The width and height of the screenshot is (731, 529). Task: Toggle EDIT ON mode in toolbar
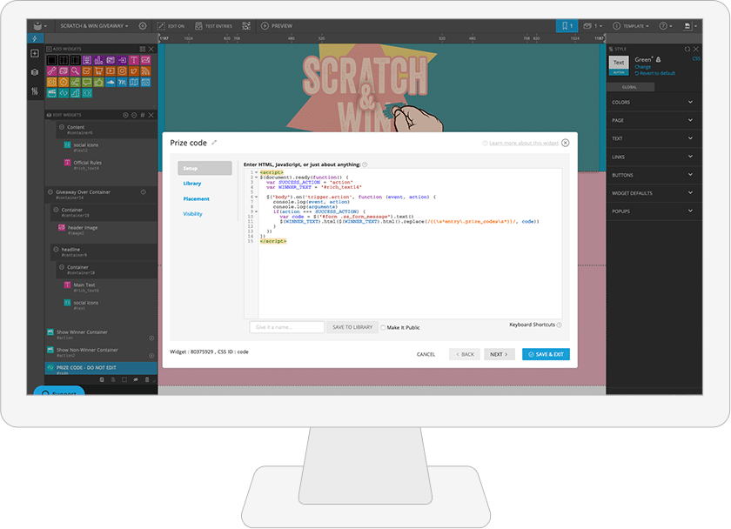pyautogui.click(x=171, y=26)
